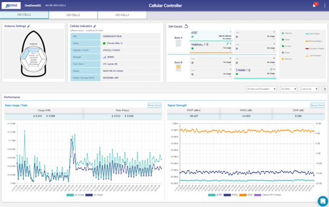Click the SIM Mismatch warning triangle legend
329x207 pixels.
307,55
